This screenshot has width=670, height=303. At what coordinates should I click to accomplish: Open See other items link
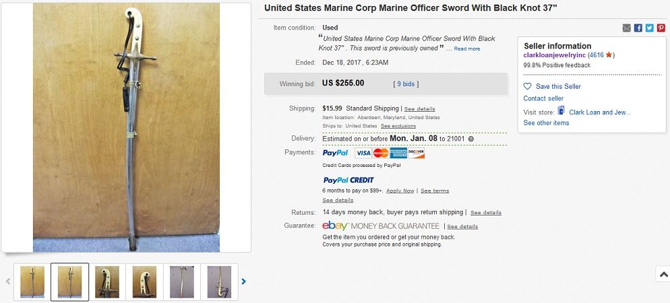pos(546,123)
